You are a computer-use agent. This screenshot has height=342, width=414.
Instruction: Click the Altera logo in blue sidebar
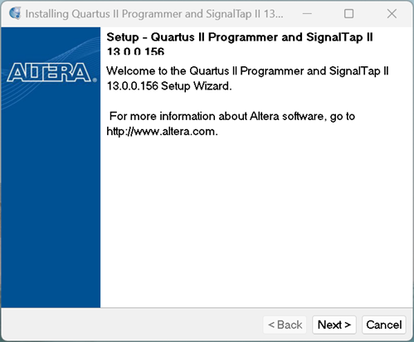[x=49, y=72]
